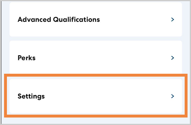This screenshot has width=191, height=125.
Task: Open Advanced Qualifications menu entry
Action: coord(95,20)
